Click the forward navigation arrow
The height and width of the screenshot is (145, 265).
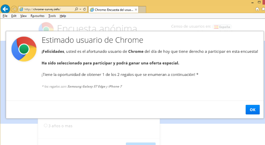coord(14,9)
